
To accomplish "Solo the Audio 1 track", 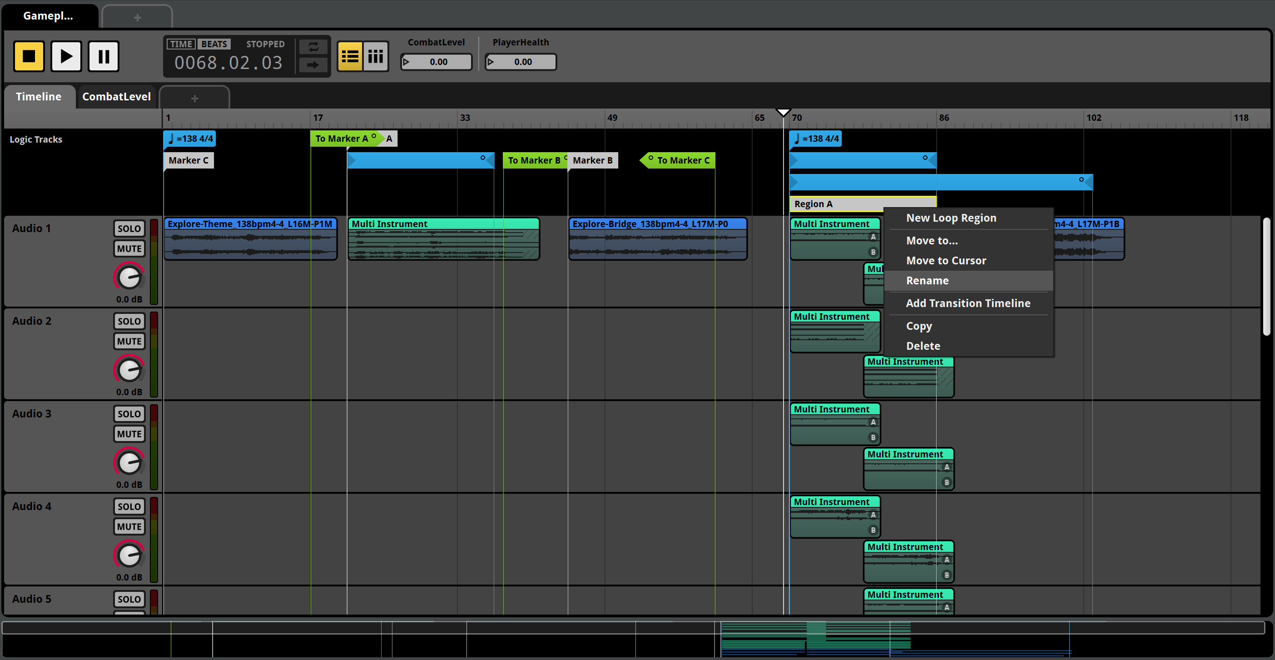I will point(129,229).
